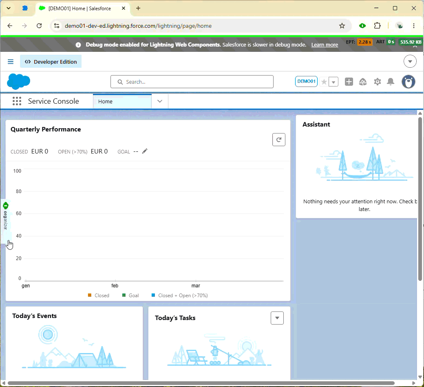Click the feb axis label
Image resolution: width=424 pixels, height=387 pixels.
click(x=115, y=286)
